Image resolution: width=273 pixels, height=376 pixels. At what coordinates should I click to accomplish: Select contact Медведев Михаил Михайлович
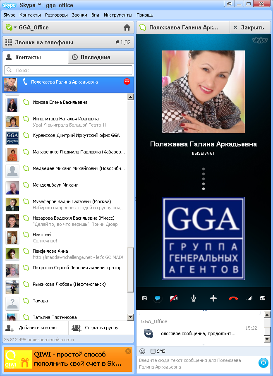[x=65, y=171]
